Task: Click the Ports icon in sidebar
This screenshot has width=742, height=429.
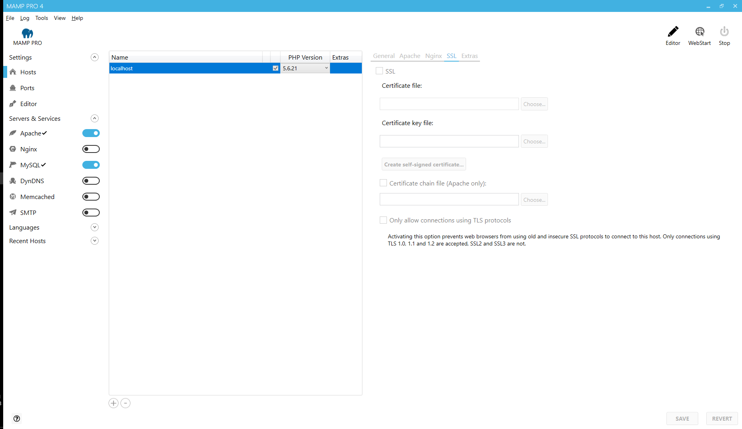Action: click(13, 88)
